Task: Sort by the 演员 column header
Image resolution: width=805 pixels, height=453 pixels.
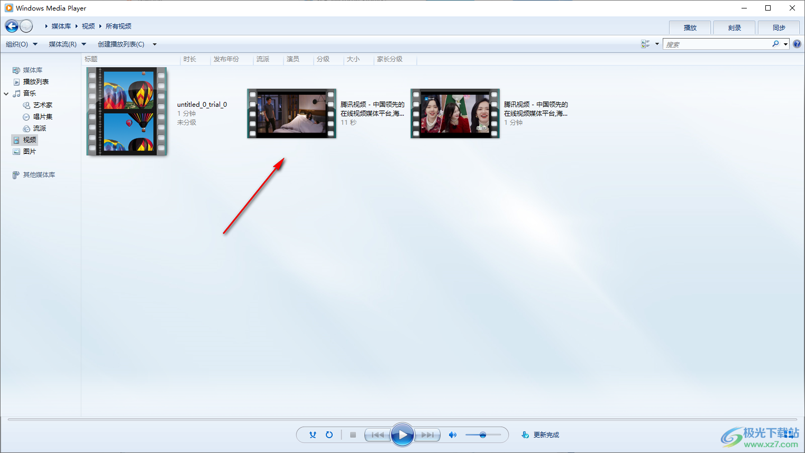Action: [x=298, y=59]
